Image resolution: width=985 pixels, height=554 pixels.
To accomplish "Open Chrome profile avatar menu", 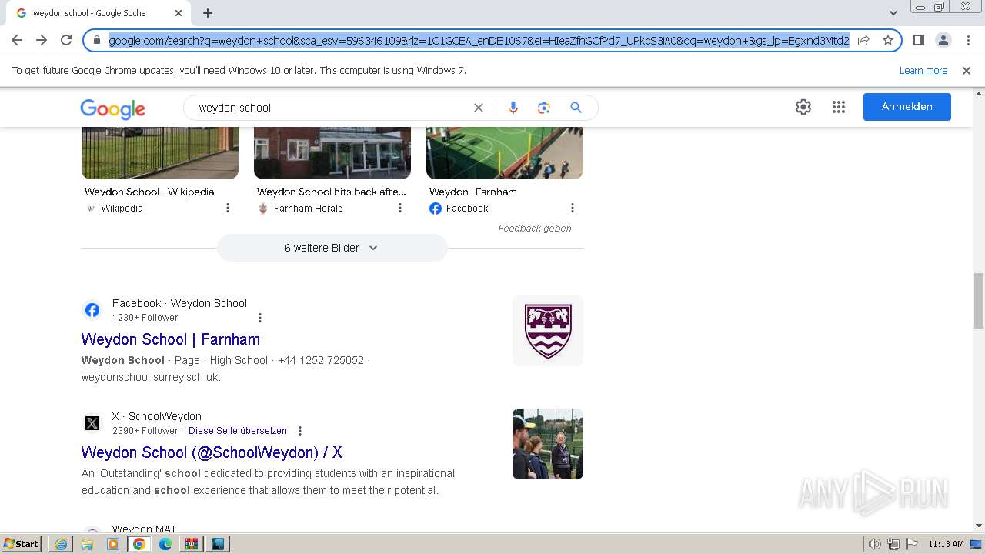I will point(943,40).
